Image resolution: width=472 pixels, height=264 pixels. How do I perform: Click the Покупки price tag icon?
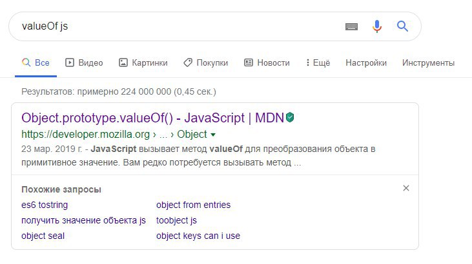[188, 62]
